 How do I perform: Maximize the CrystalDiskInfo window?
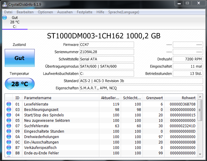pyautogui.click(x=187, y=3)
